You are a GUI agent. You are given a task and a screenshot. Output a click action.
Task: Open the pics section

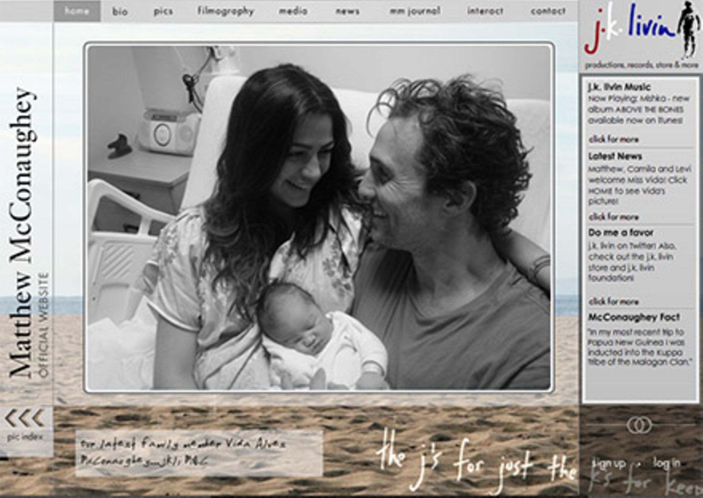(163, 12)
